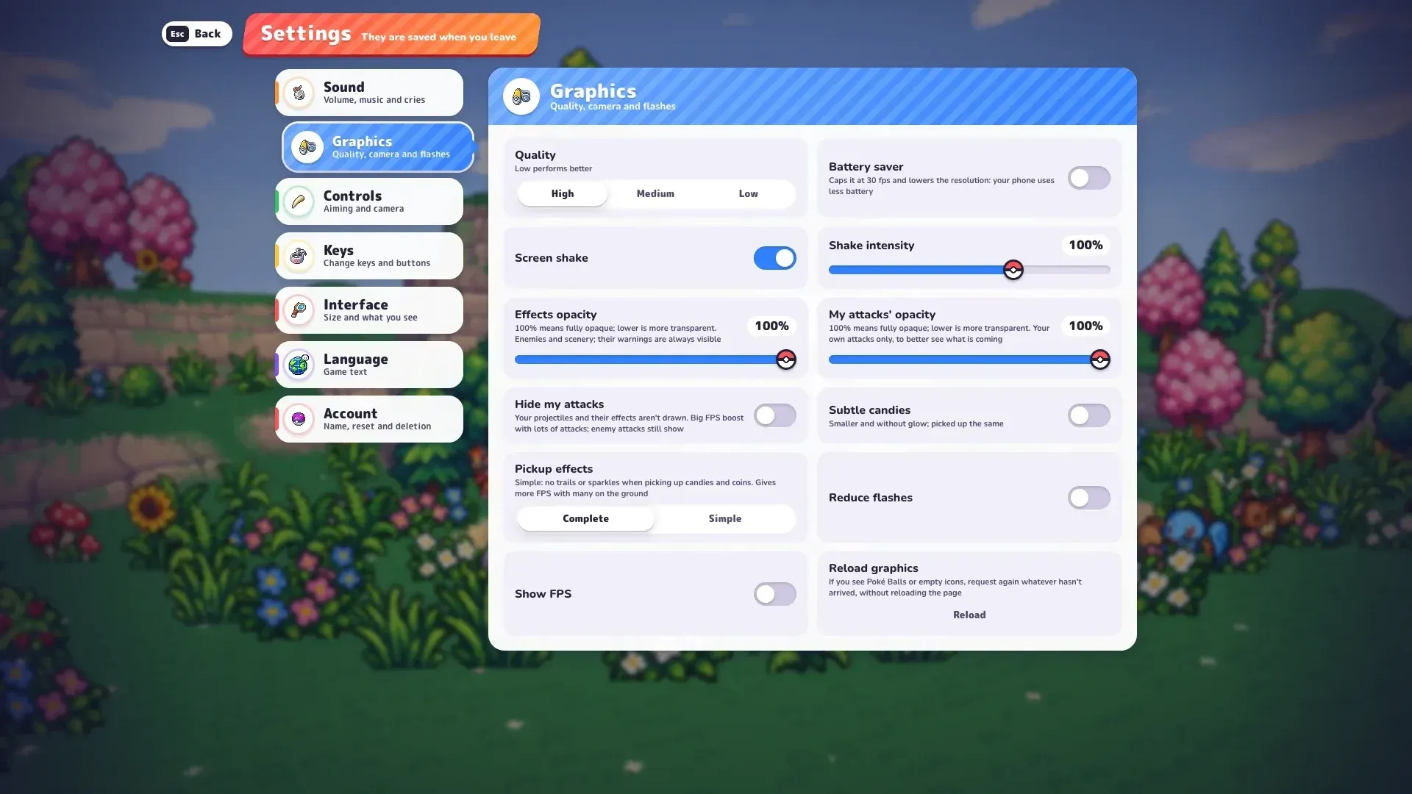This screenshot has width=1412, height=794.
Task: Toggle Hide my attacks on
Action: [774, 415]
